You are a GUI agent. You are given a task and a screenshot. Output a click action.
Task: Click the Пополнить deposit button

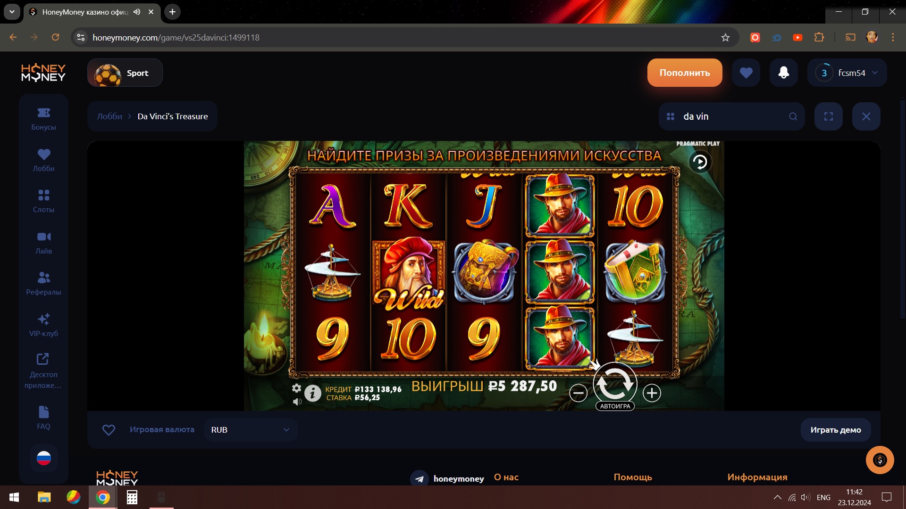(x=685, y=73)
